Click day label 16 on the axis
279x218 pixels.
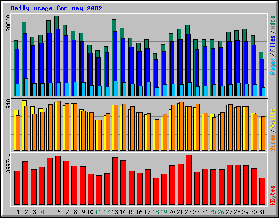[139, 212]
